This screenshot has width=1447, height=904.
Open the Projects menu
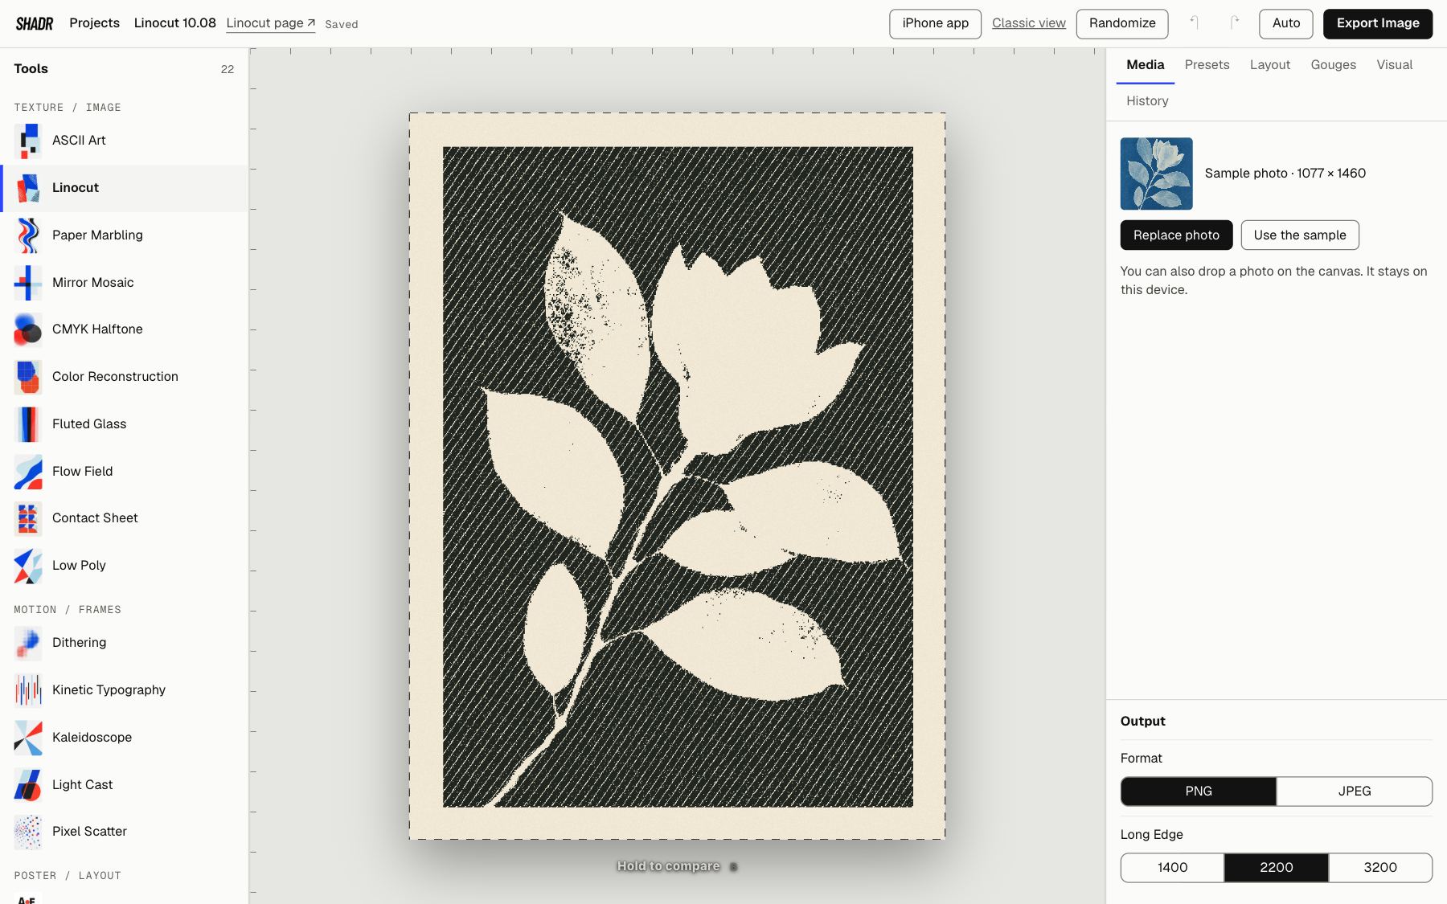[x=94, y=23]
